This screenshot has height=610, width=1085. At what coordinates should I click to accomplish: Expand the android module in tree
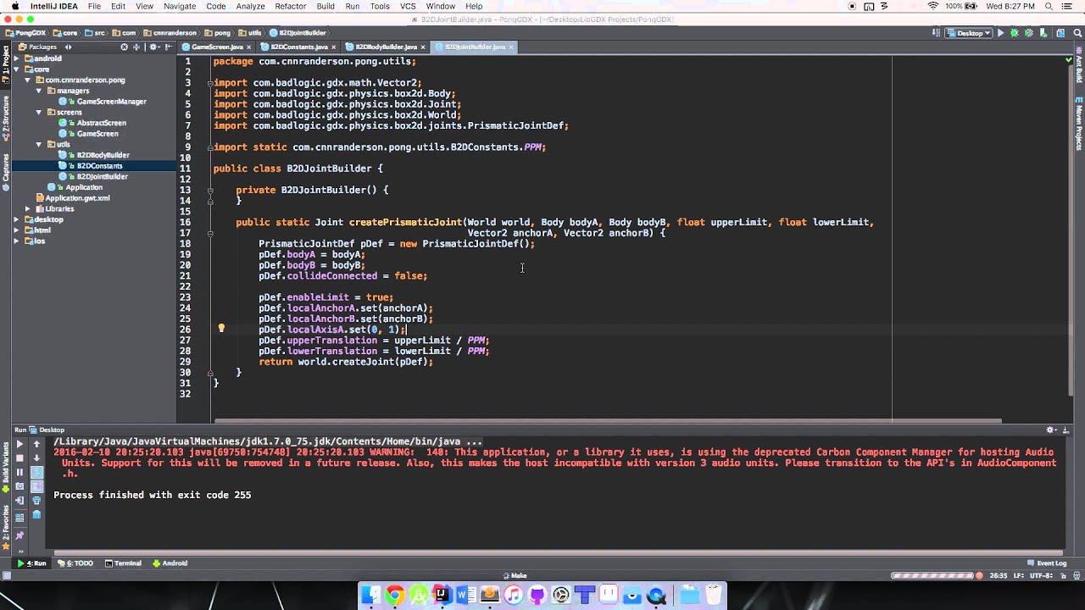[17, 58]
